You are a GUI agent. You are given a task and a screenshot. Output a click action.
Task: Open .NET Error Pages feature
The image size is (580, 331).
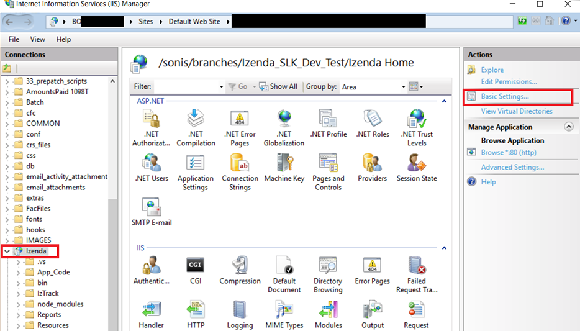point(240,128)
